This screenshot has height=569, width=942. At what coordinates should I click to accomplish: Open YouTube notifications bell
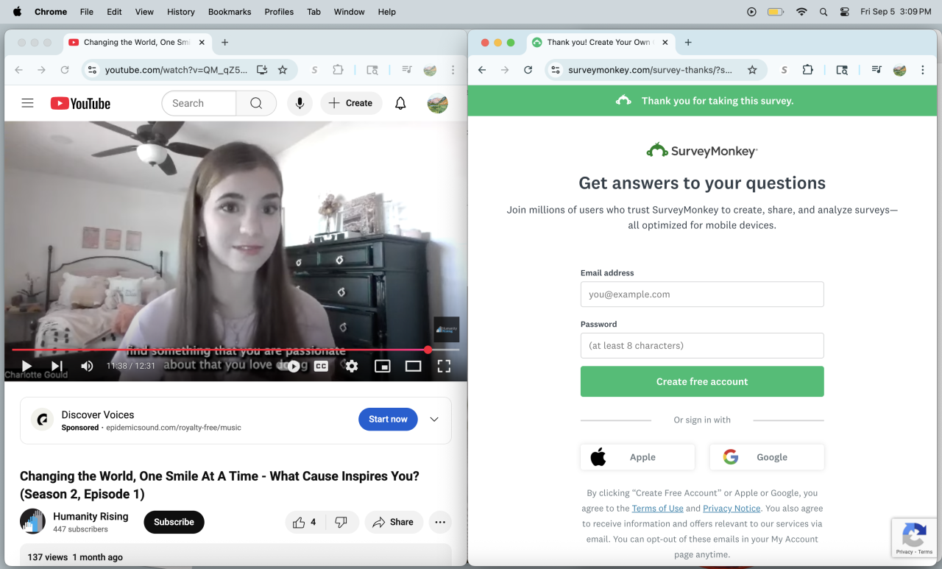(400, 104)
